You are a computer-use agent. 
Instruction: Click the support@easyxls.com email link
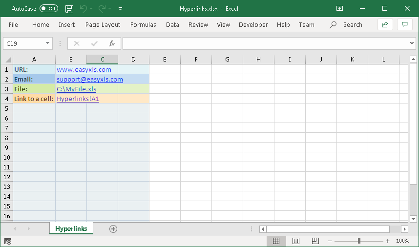point(89,79)
